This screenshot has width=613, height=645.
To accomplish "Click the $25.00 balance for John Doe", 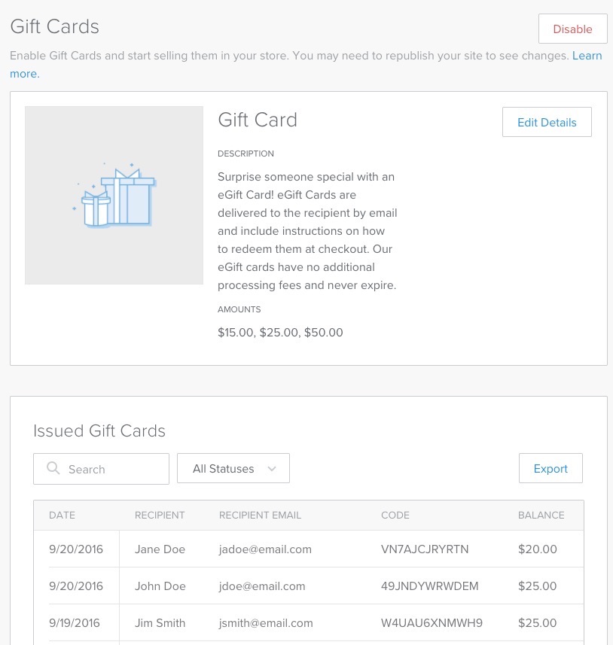I will click(538, 586).
